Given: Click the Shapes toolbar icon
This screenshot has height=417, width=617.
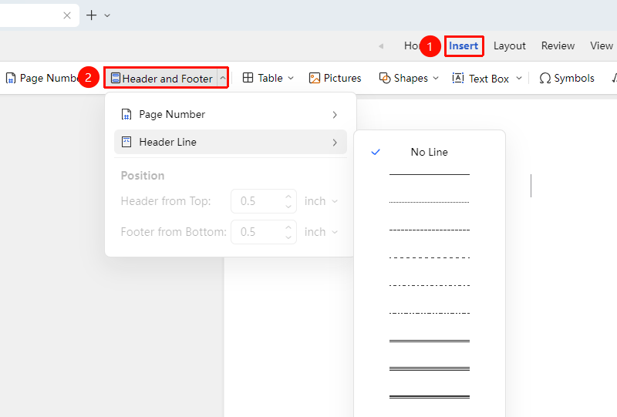Looking at the screenshot, I should tap(384, 78).
